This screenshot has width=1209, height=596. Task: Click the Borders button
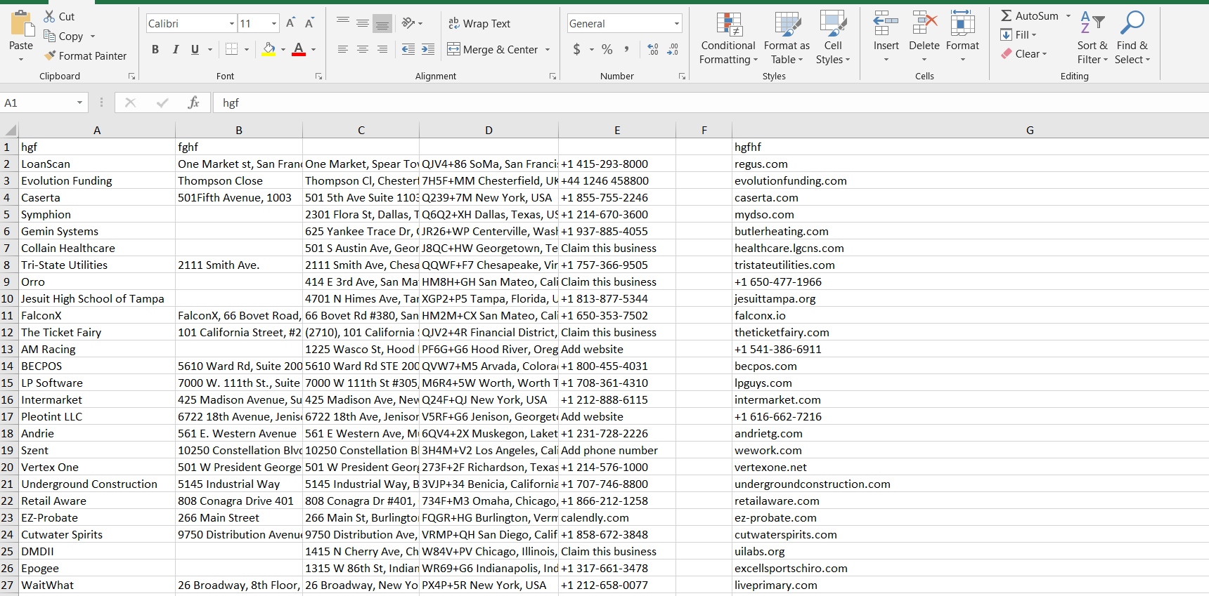tap(231, 49)
